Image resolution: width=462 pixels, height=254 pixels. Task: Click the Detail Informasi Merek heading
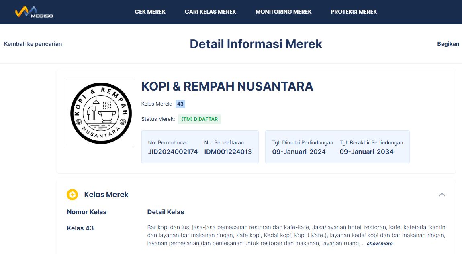coord(256,44)
